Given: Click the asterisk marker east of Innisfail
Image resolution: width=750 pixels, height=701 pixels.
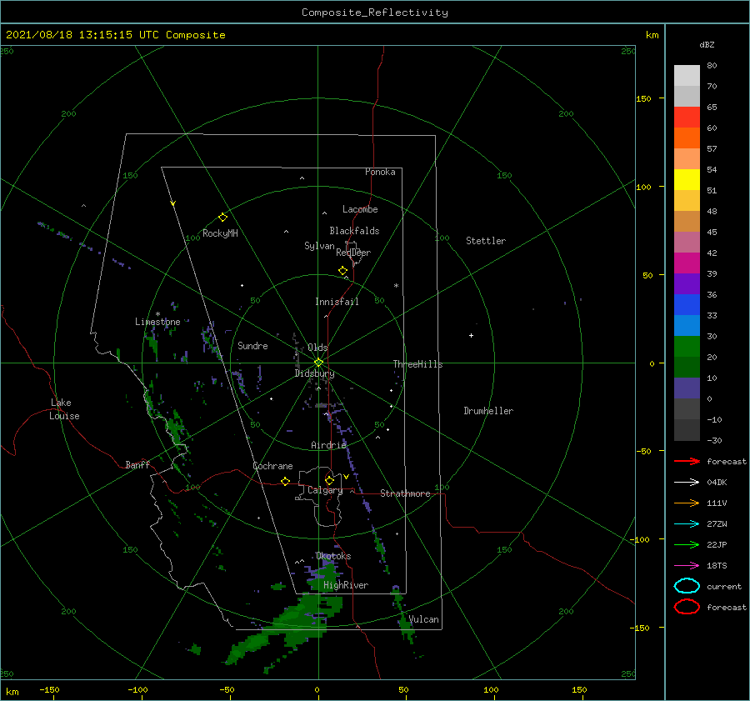Looking at the screenshot, I should click(396, 286).
